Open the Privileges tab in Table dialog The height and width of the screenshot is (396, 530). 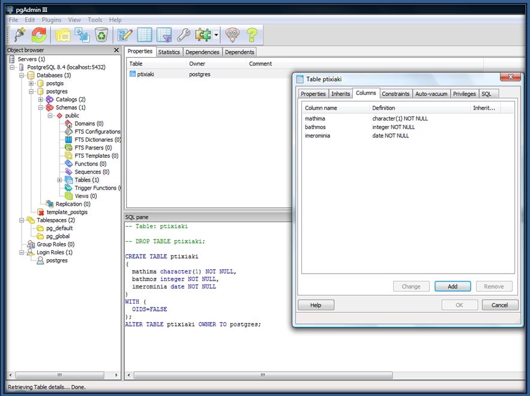pos(464,94)
